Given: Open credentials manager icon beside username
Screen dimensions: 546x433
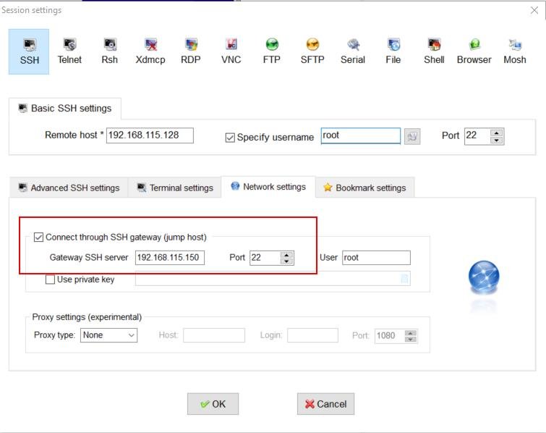Looking at the screenshot, I should pyautogui.click(x=412, y=136).
